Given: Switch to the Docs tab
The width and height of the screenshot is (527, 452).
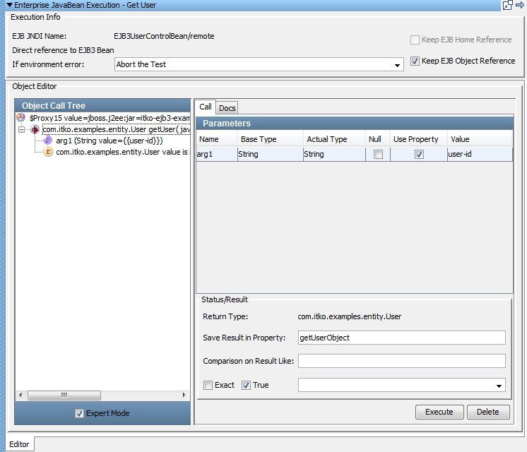Looking at the screenshot, I should [227, 108].
